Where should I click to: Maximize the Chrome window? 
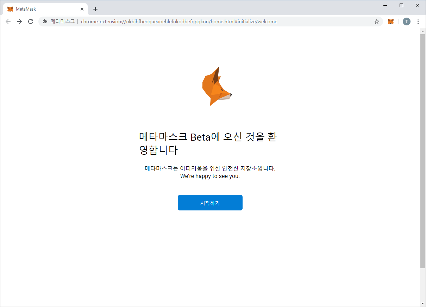(401, 5)
